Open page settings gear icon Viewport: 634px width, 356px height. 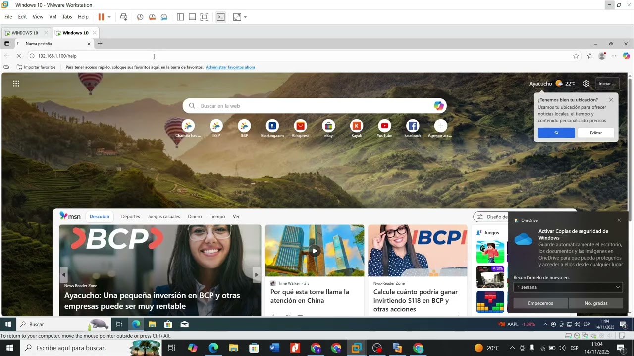(586, 84)
